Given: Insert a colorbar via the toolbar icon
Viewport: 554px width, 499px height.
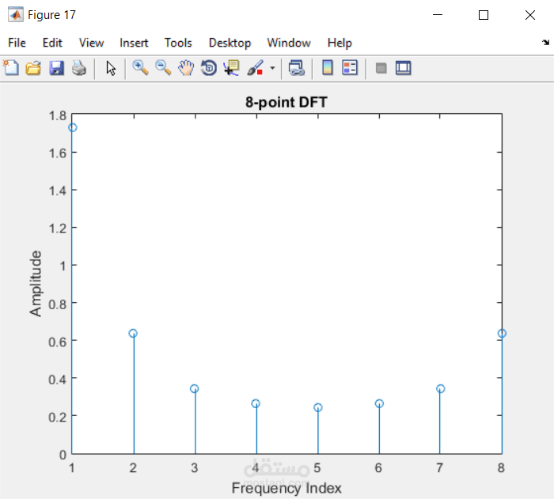Looking at the screenshot, I should (x=328, y=68).
